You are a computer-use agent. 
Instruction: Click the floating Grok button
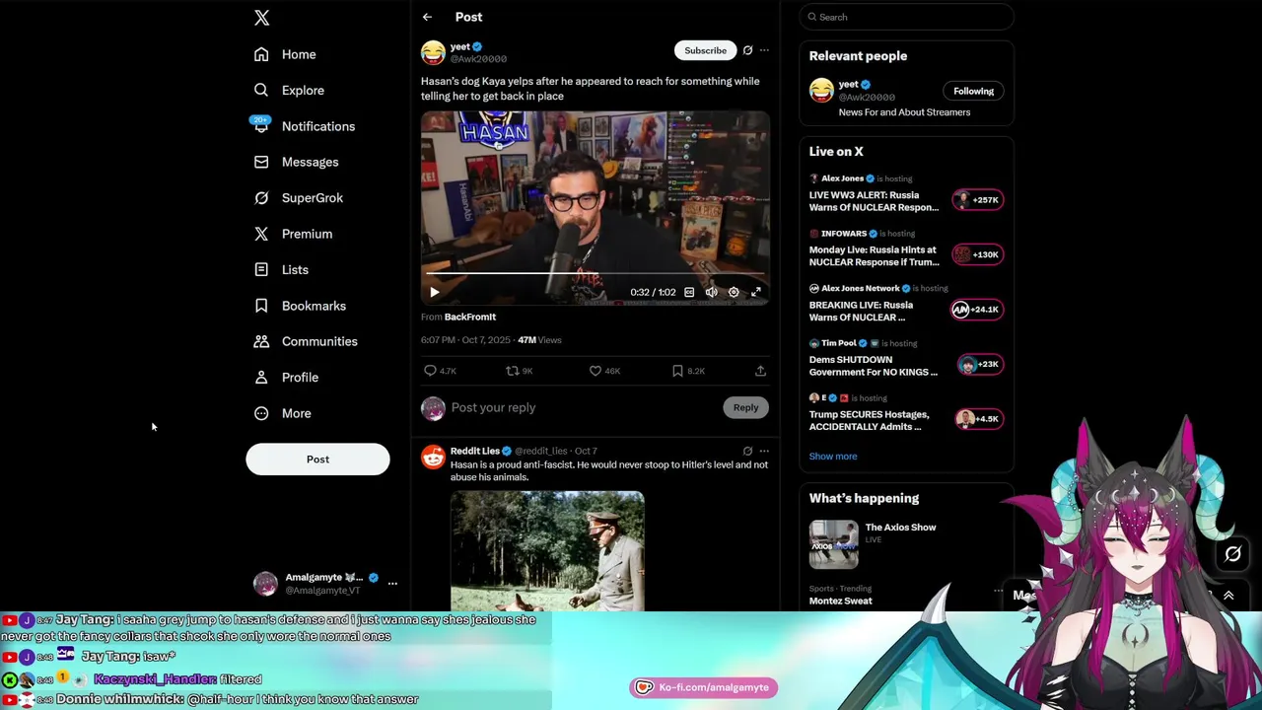point(1232,554)
